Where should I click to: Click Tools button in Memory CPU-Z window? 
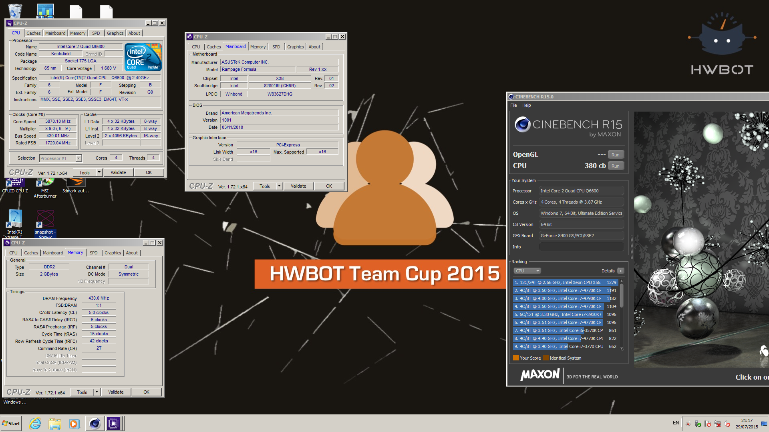[82, 392]
